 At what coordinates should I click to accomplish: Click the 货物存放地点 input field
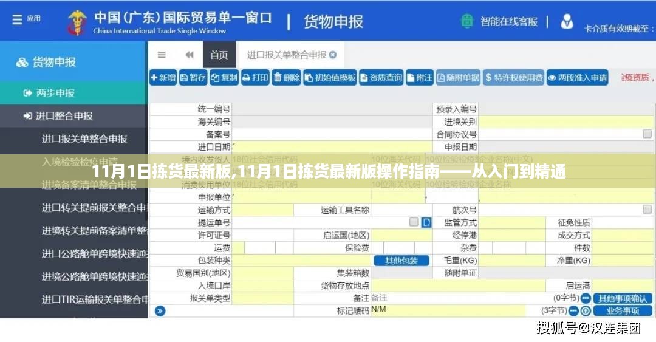tap(458, 286)
